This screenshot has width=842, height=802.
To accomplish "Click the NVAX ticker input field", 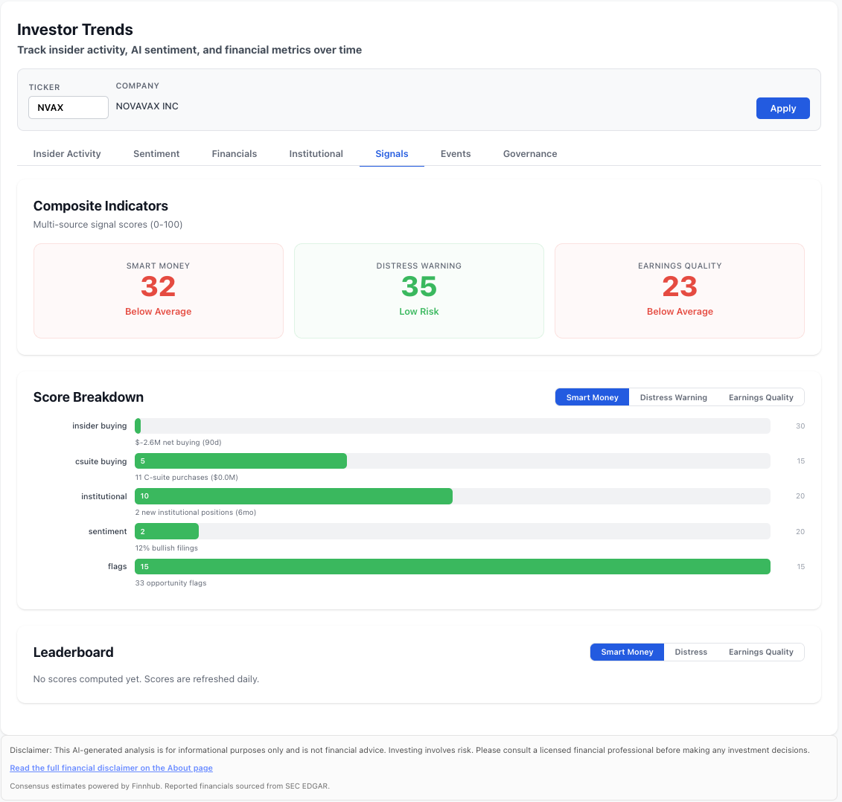I will 68,107.
